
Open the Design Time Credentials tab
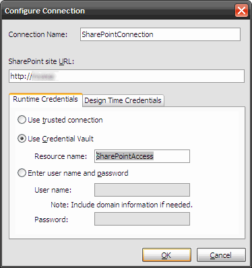click(123, 100)
